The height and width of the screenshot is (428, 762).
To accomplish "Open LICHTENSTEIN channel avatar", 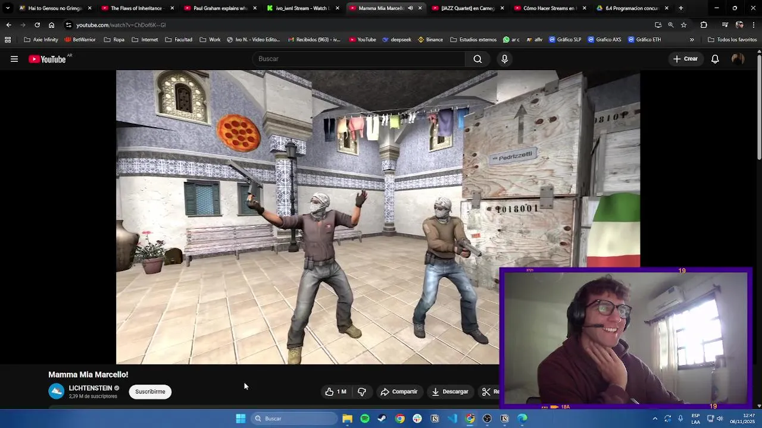I will click(x=56, y=391).
